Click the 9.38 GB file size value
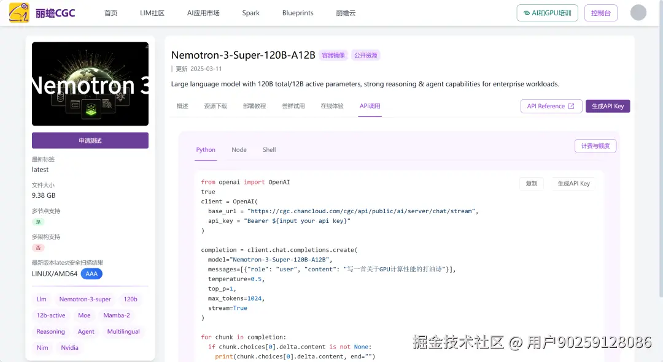 pos(44,195)
